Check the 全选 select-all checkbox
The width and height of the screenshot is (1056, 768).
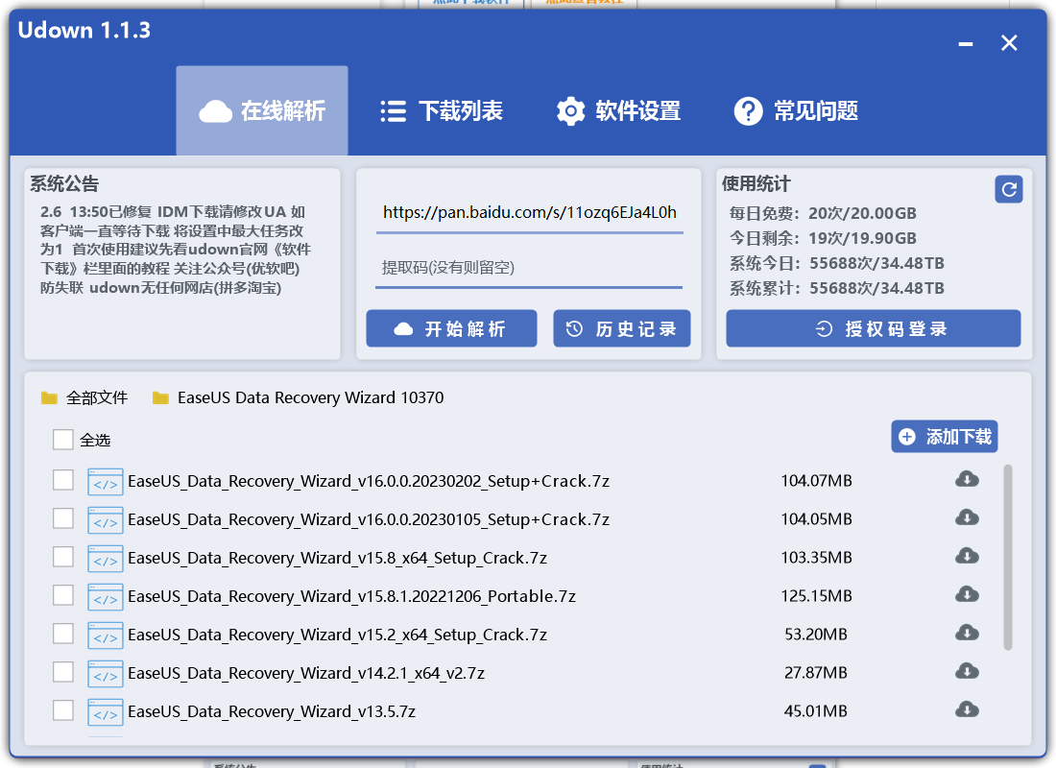[x=62, y=440]
